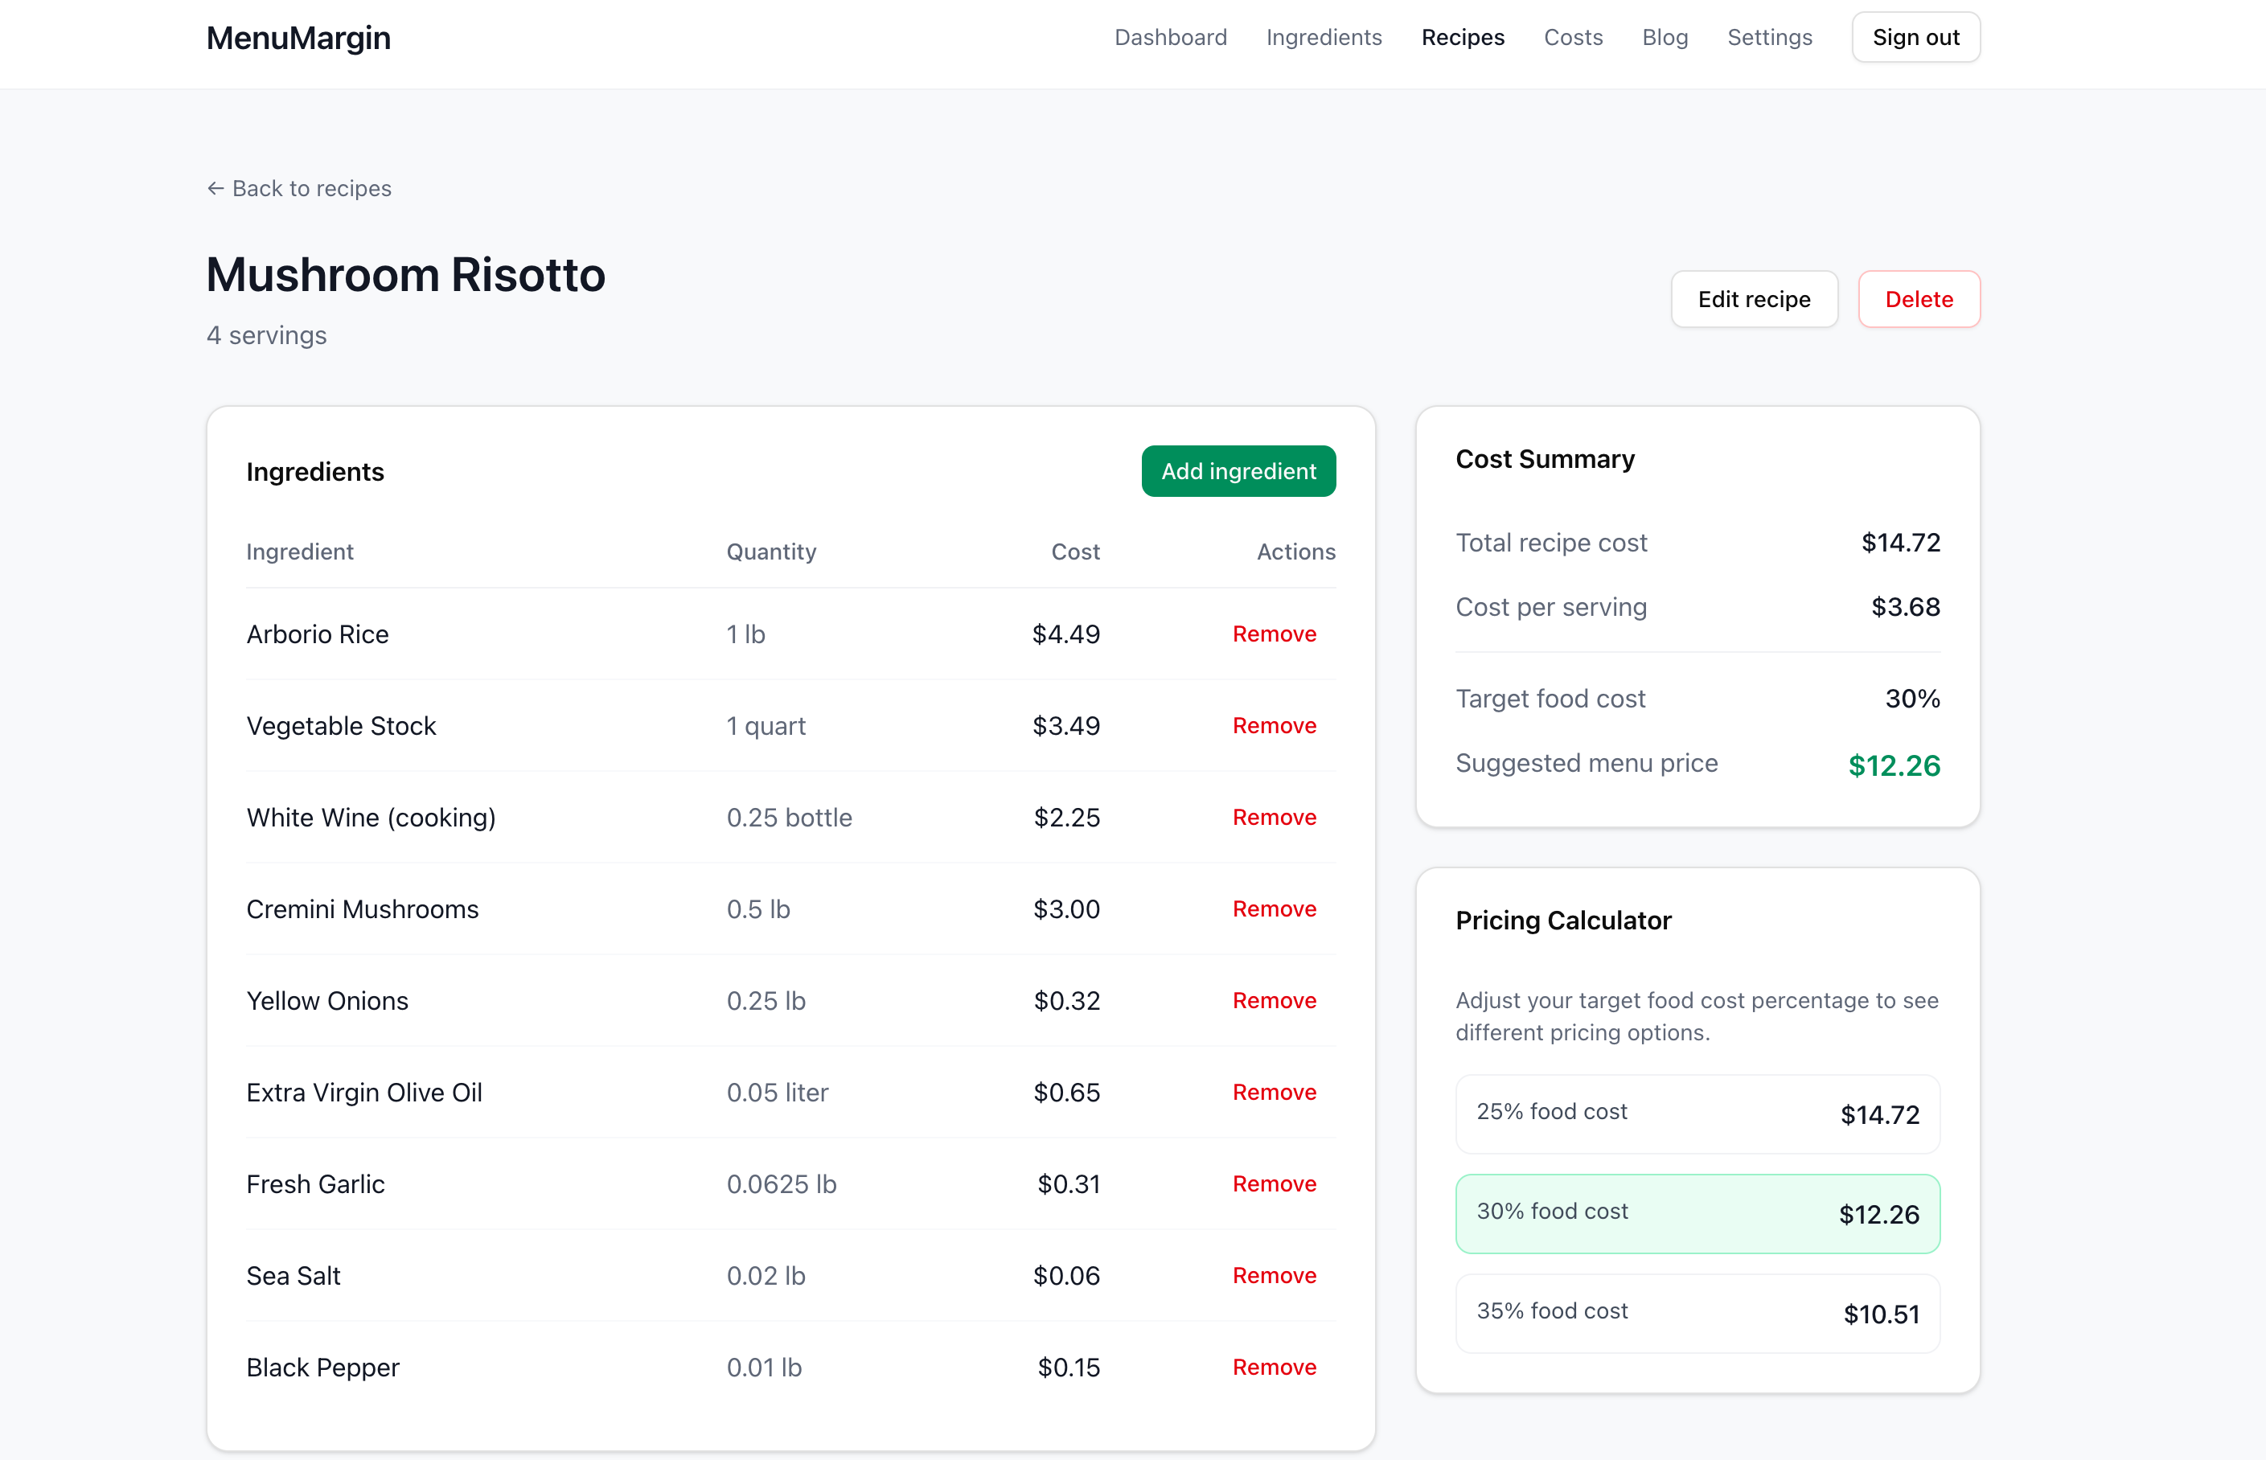Remove Cremini Mushrooms from the recipe
Viewport: 2266px width, 1460px height.
click(x=1275, y=908)
